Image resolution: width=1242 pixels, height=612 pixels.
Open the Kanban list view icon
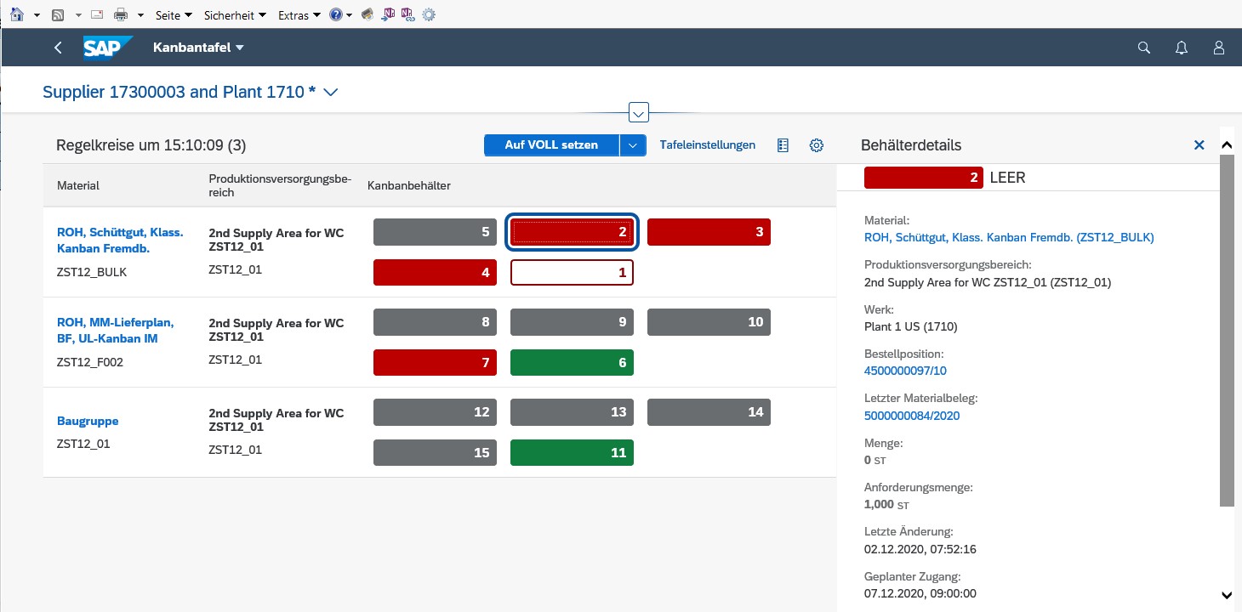click(782, 144)
